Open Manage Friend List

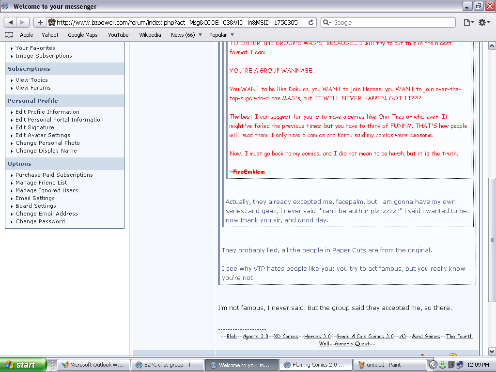[41, 183]
